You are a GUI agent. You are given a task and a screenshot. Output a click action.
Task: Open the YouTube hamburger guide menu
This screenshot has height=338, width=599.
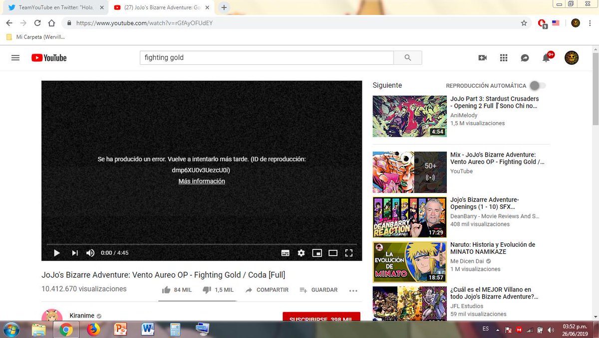(x=15, y=58)
